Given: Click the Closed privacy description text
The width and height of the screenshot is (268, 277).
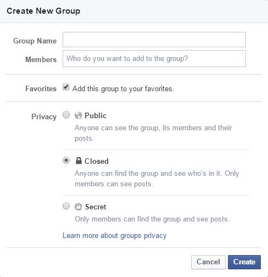Looking at the screenshot, I should pos(157,179).
